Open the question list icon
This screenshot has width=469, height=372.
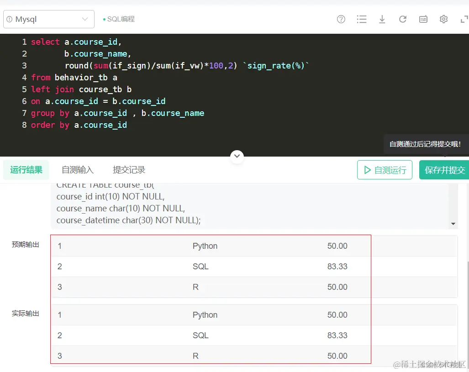[x=362, y=19]
